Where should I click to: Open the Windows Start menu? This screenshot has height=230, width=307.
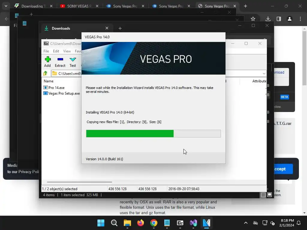click(x=101, y=223)
